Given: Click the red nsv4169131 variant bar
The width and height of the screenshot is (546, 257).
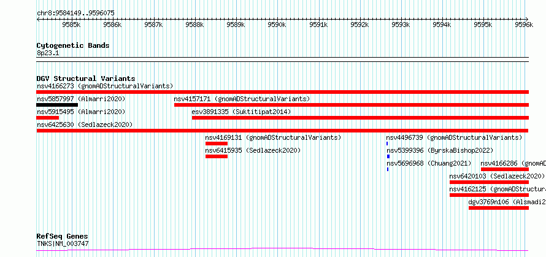Looking at the screenshot, I should point(216,144).
